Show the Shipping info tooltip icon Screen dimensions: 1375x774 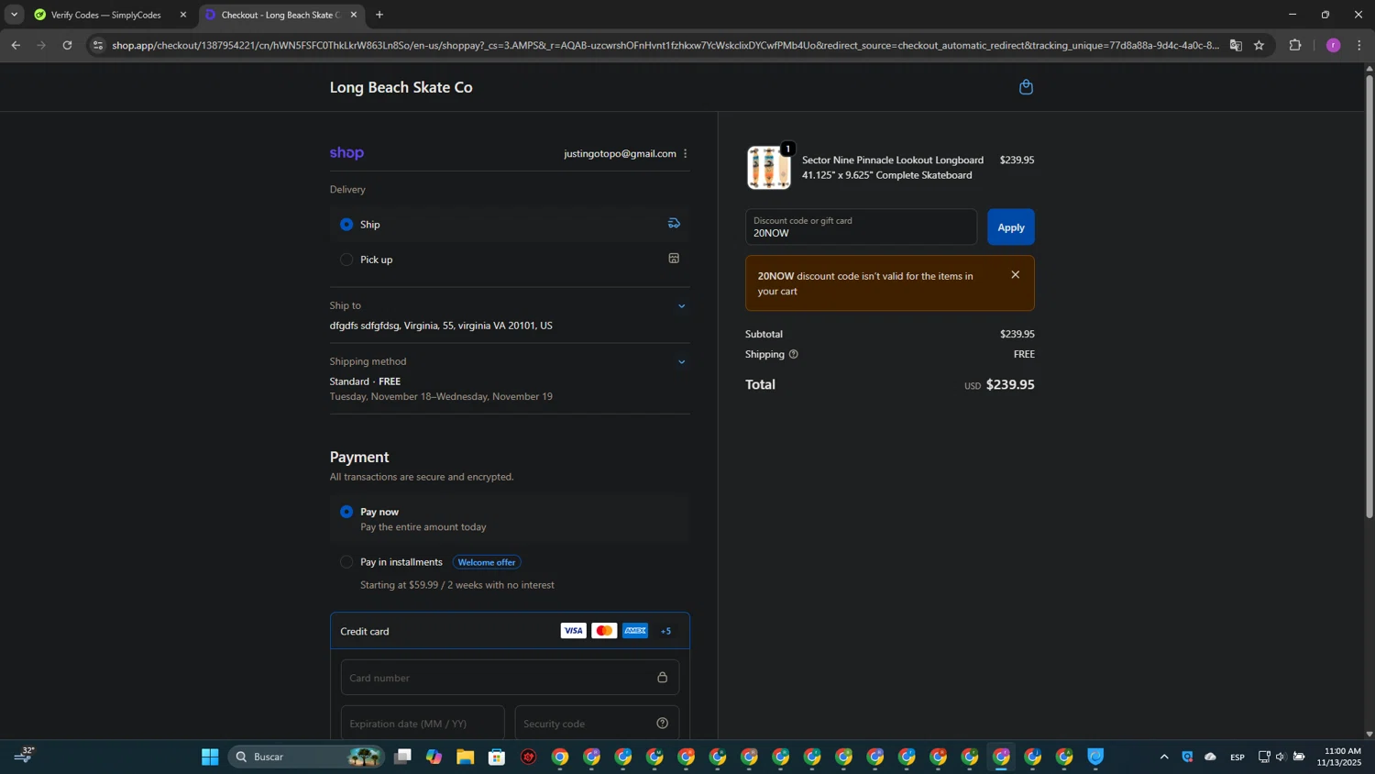(794, 354)
